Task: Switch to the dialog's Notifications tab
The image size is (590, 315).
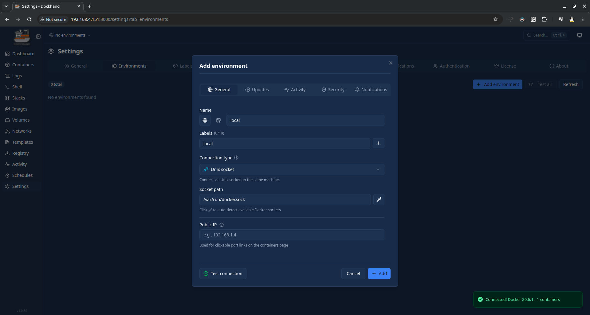Action: 371,90
